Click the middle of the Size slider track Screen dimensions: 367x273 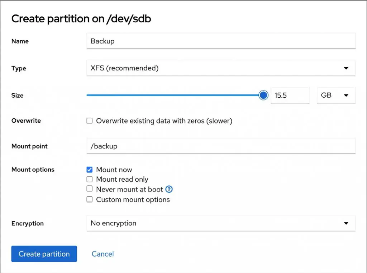(175, 95)
